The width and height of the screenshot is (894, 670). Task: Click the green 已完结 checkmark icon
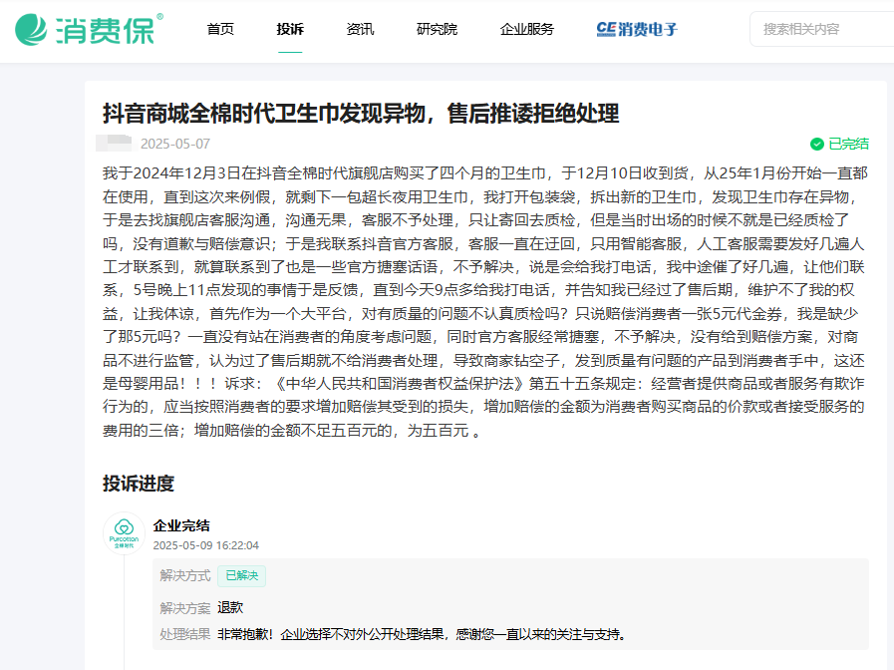tap(817, 144)
